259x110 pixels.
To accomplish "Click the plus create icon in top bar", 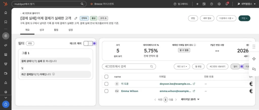I will (x=197, y=4).
